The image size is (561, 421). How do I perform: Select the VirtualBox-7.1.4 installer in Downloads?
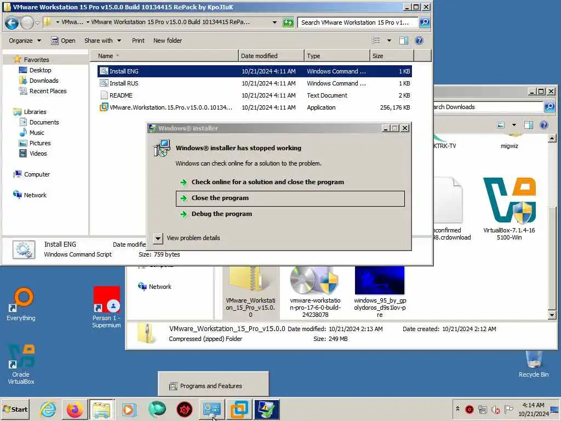coord(509,209)
